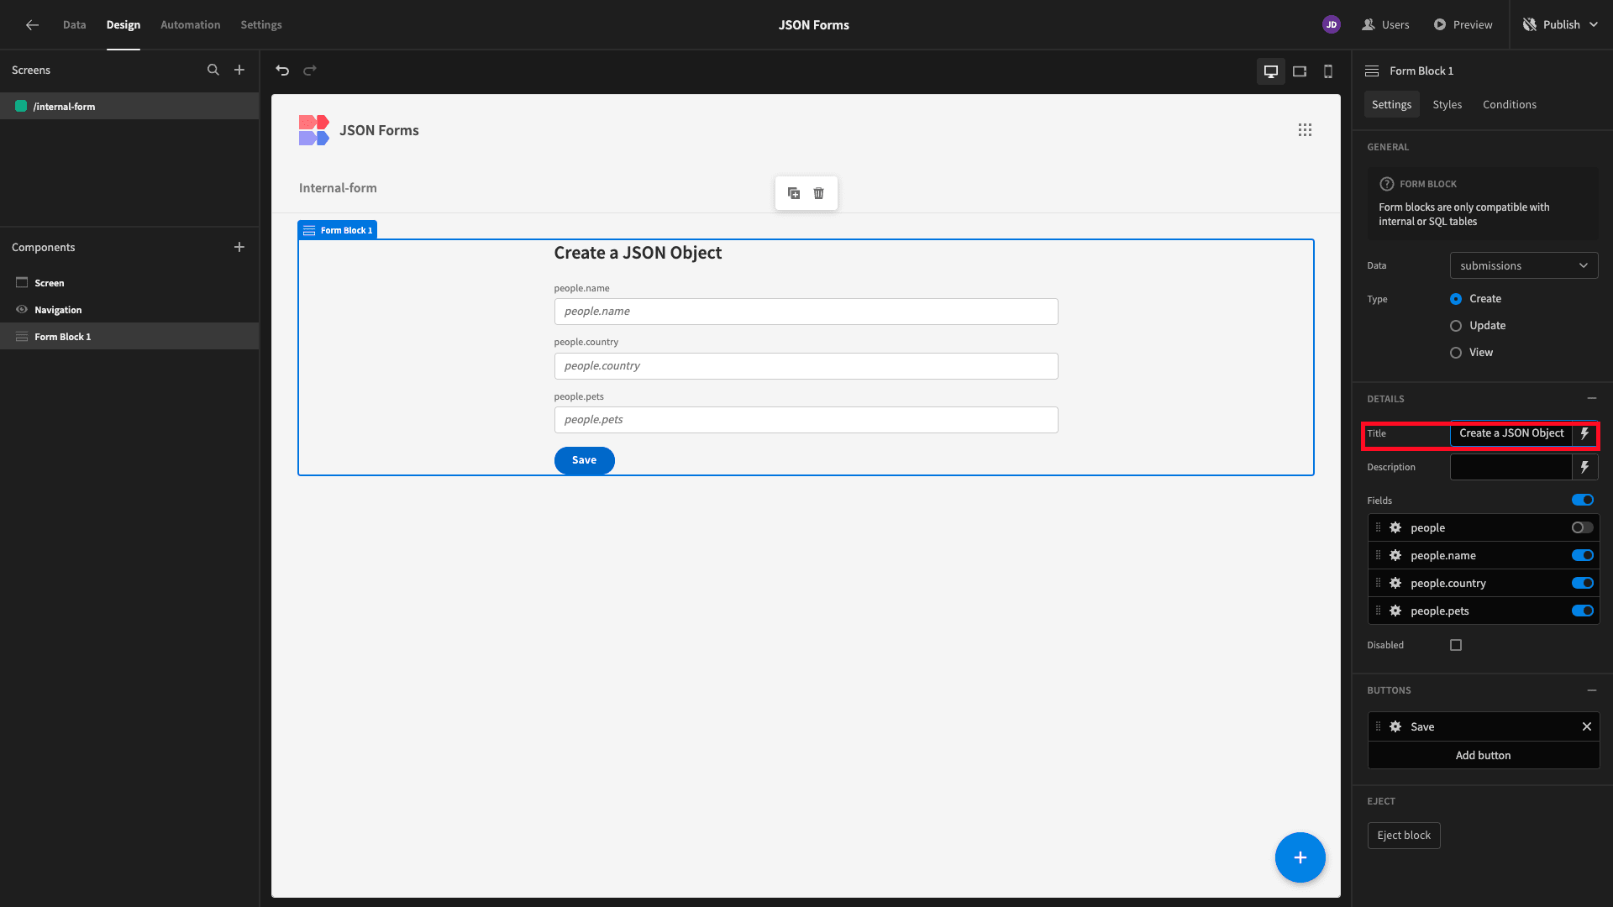This screenshot has height=907, width=1613.
Task: Duplicate the selected Form Block
Action: (794, 193)
